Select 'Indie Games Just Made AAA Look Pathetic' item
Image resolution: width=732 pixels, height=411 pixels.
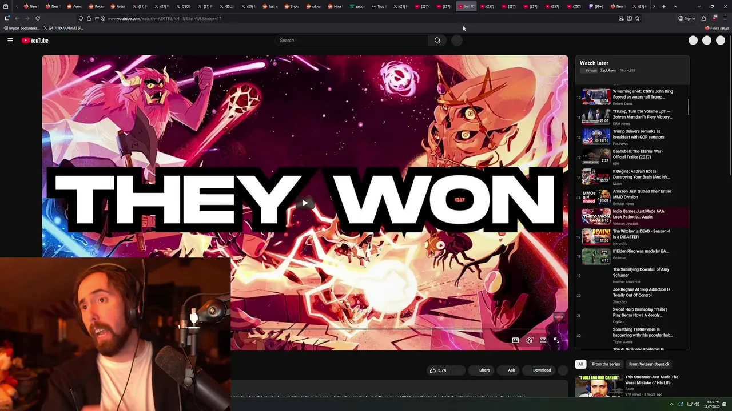click(632, 217)
